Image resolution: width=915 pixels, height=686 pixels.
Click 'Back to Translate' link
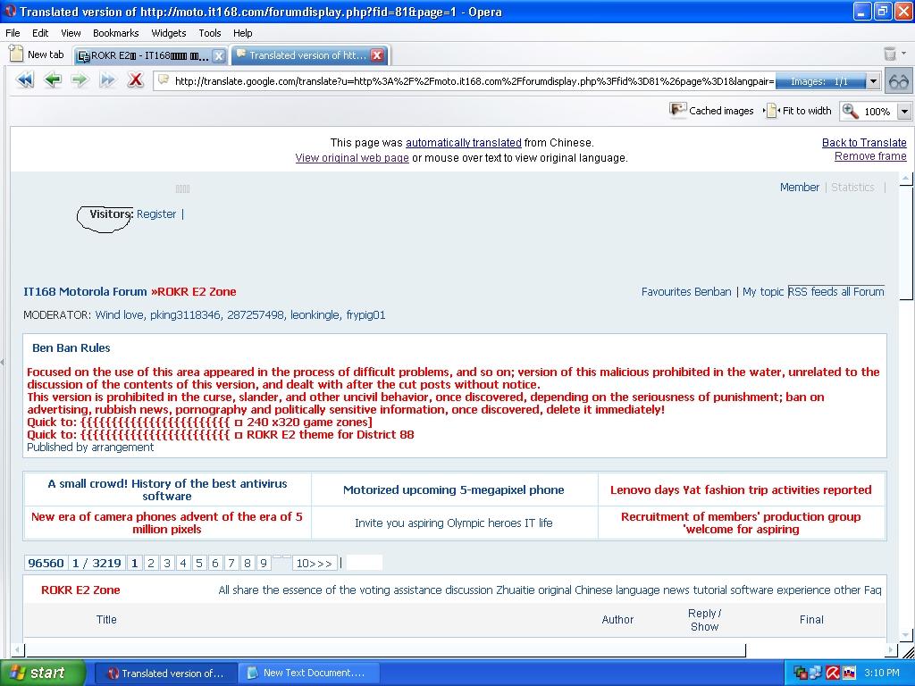coord(864,142)
